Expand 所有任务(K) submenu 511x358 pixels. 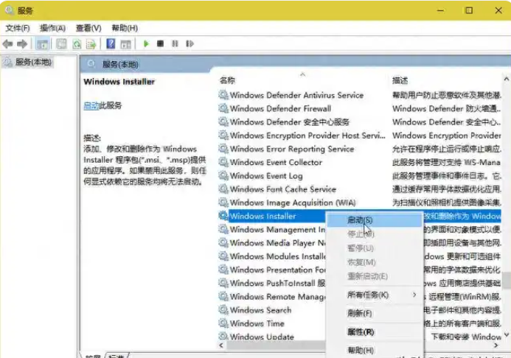(x=375, y=295)
